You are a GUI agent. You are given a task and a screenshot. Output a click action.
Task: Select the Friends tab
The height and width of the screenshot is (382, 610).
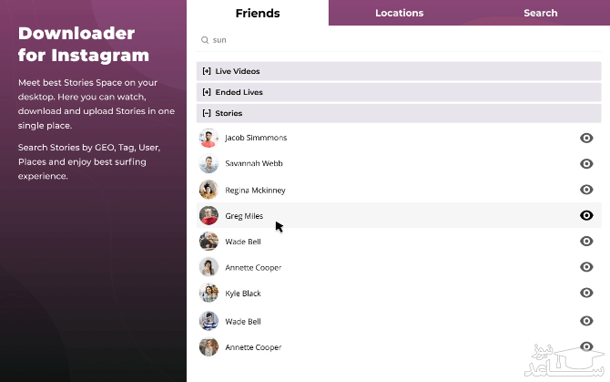258,13
